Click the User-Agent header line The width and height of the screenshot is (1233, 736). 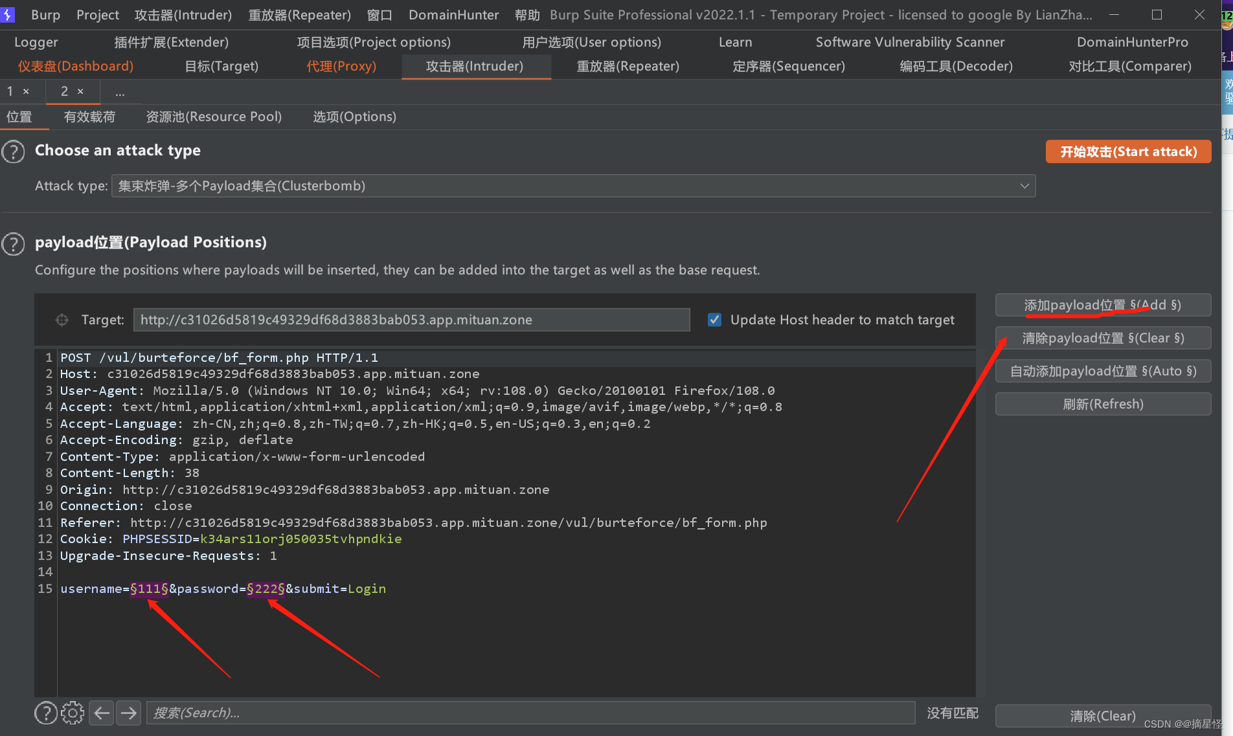[417, 390]
